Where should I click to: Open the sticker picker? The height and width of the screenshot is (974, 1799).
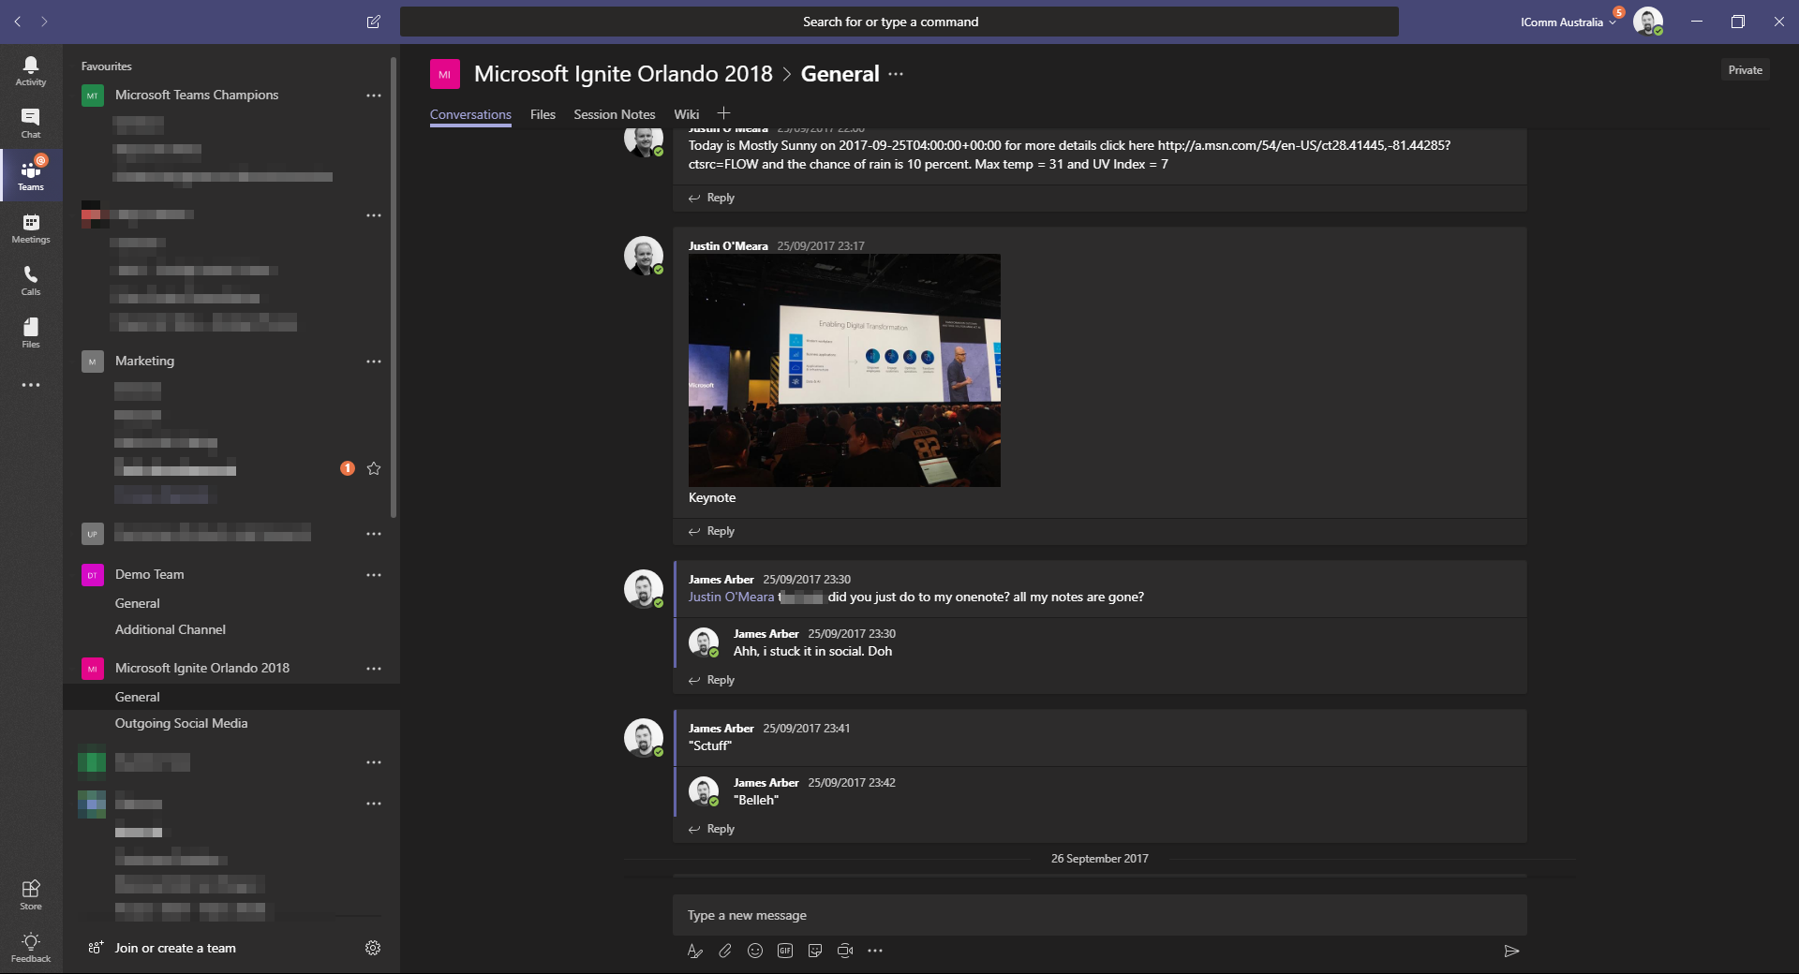[815, 951]
